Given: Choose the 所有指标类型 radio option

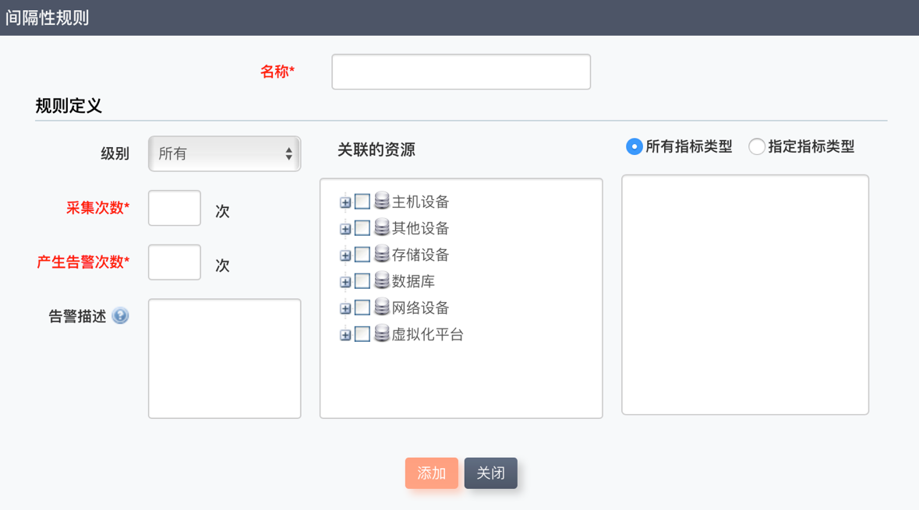Looking at the screenshot, I should pyautogui.click(x=634, y=146).
